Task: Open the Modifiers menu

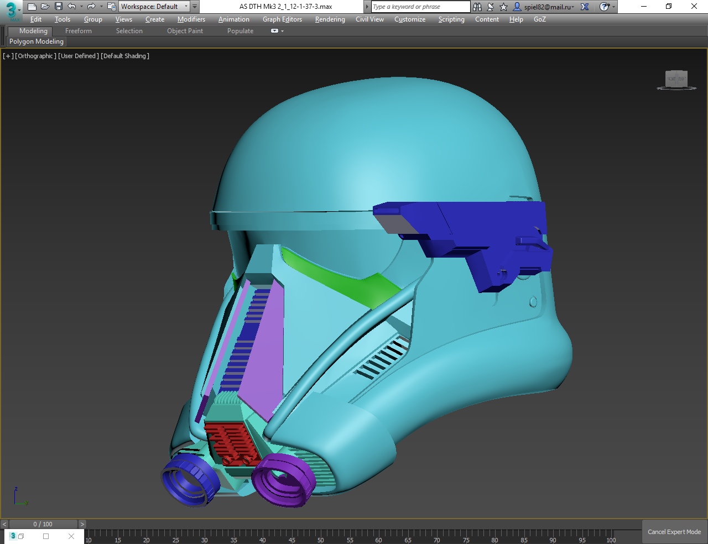Action: [191, 19]
